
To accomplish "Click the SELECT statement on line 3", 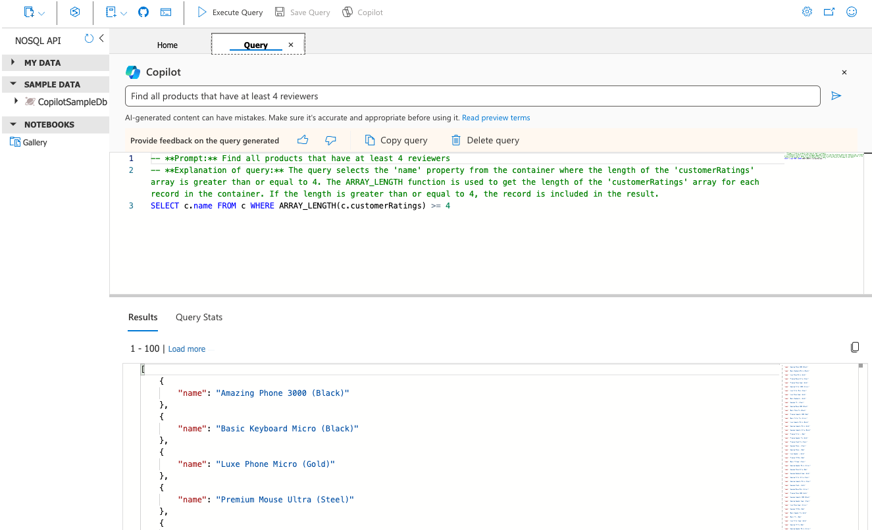I will click(x=300, y=206).
